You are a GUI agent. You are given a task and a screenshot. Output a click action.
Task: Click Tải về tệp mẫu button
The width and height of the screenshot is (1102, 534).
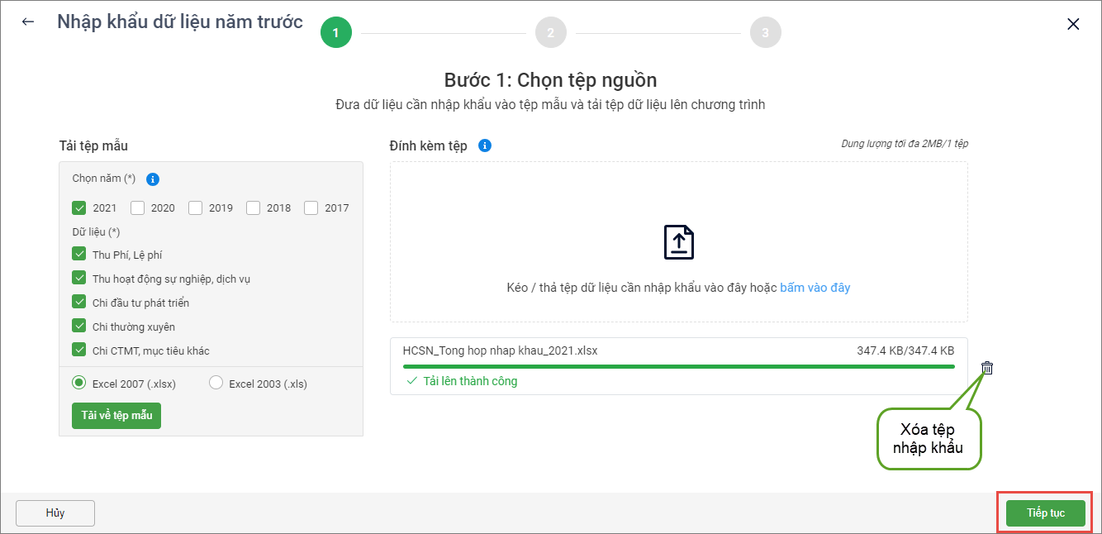[x=116, y=415]
